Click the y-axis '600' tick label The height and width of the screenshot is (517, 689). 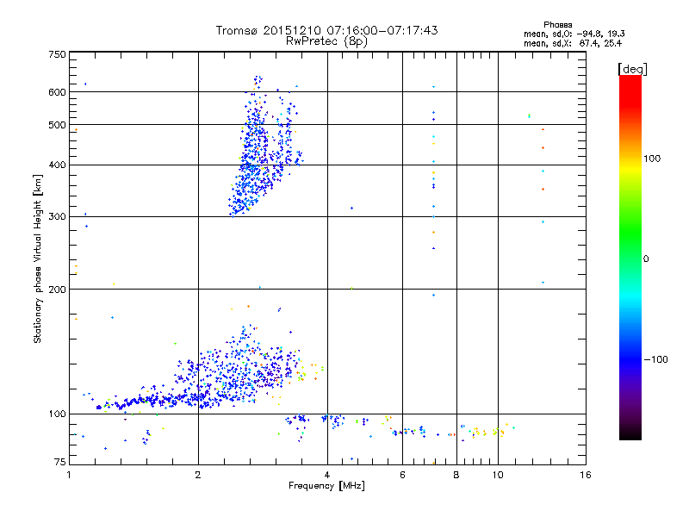point(58,92)
